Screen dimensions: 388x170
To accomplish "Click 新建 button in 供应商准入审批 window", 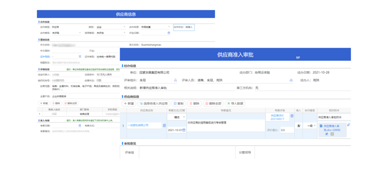I will click(129, 103).
